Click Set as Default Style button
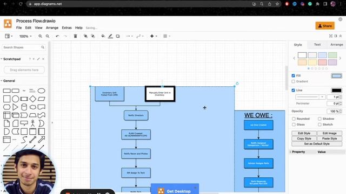Screen dimensions: 346x194 pos(317,144)
